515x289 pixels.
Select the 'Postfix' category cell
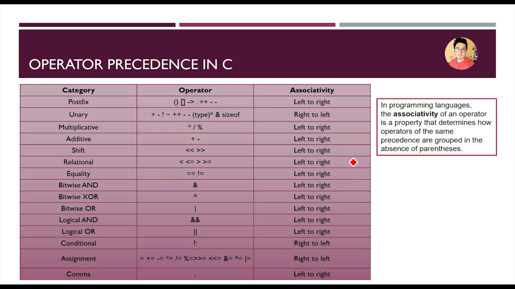(78, 102)
